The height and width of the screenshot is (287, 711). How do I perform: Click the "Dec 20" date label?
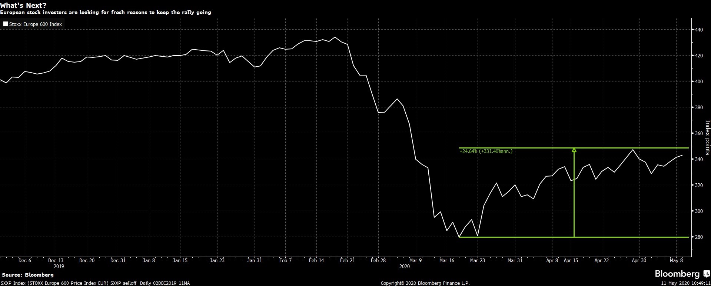(87, 260)
